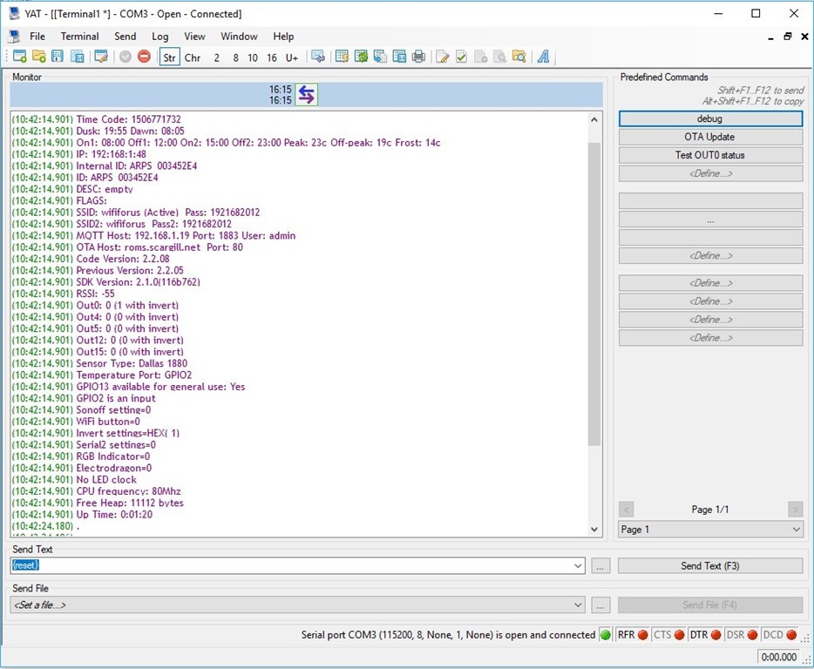Image resolution: width=814 pixels, height=669 pixels.
Task: Select the Str display radix button
Action: tap(169, 57)
